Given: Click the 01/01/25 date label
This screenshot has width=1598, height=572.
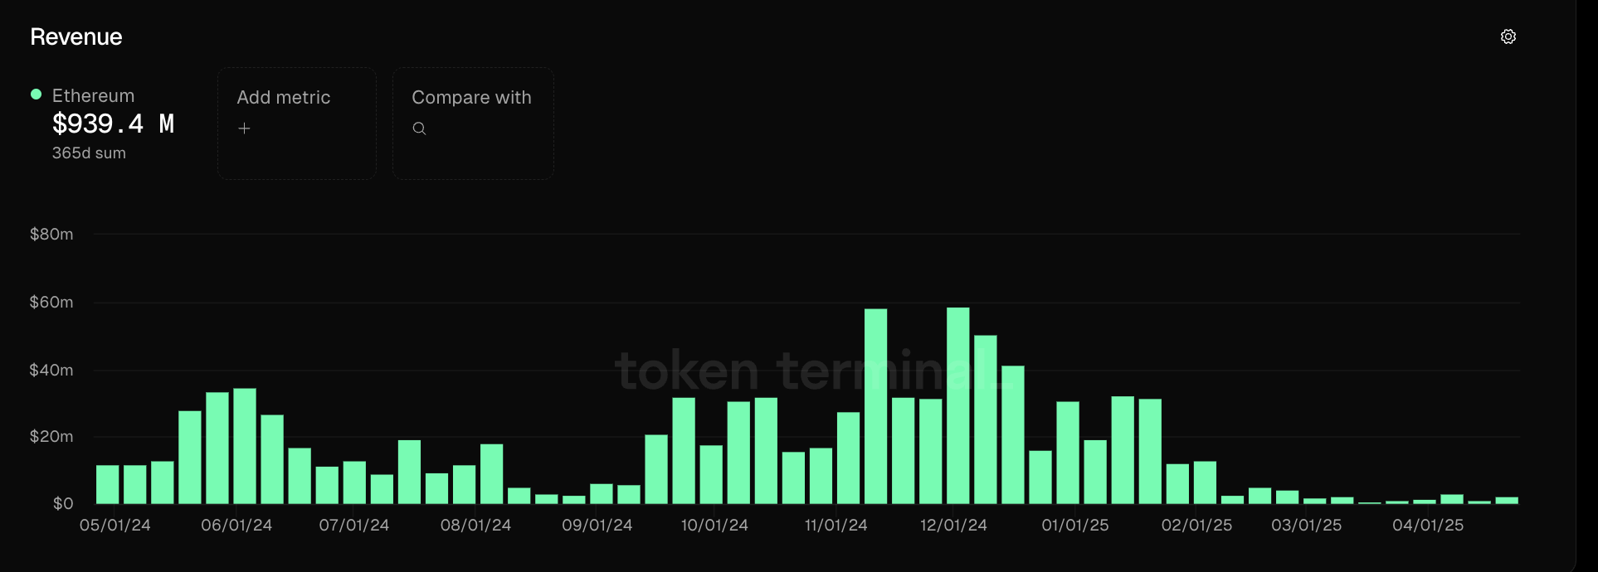Looking at the screenshot, I should (1074, 525).
